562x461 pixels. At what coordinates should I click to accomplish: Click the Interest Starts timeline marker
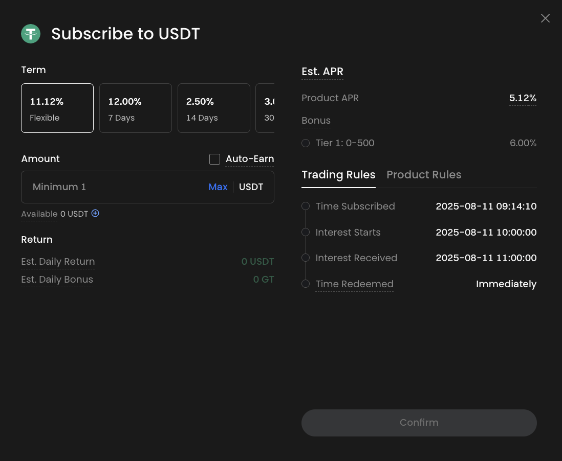[306, 233]
